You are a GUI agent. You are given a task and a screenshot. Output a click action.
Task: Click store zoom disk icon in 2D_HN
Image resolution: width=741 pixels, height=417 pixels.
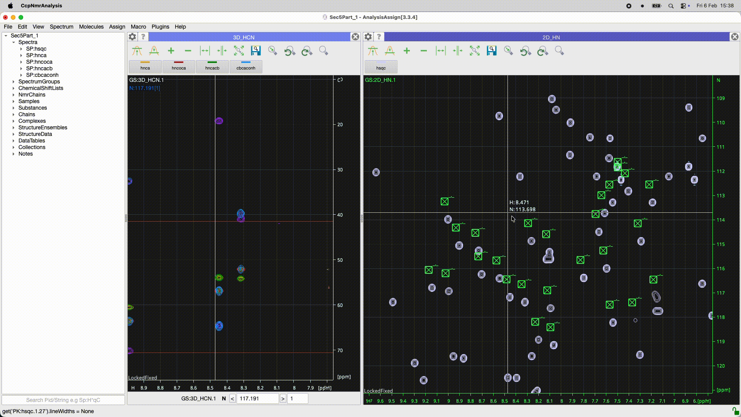[492, 51]
